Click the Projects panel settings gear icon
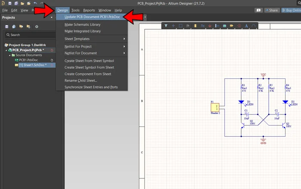This screenshot has width=301, height=189. pos(37,27)
